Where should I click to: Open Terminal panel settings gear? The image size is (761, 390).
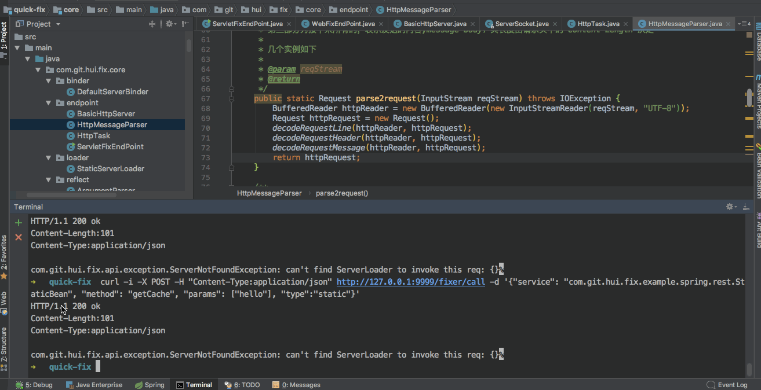click(x=731, y=207)
